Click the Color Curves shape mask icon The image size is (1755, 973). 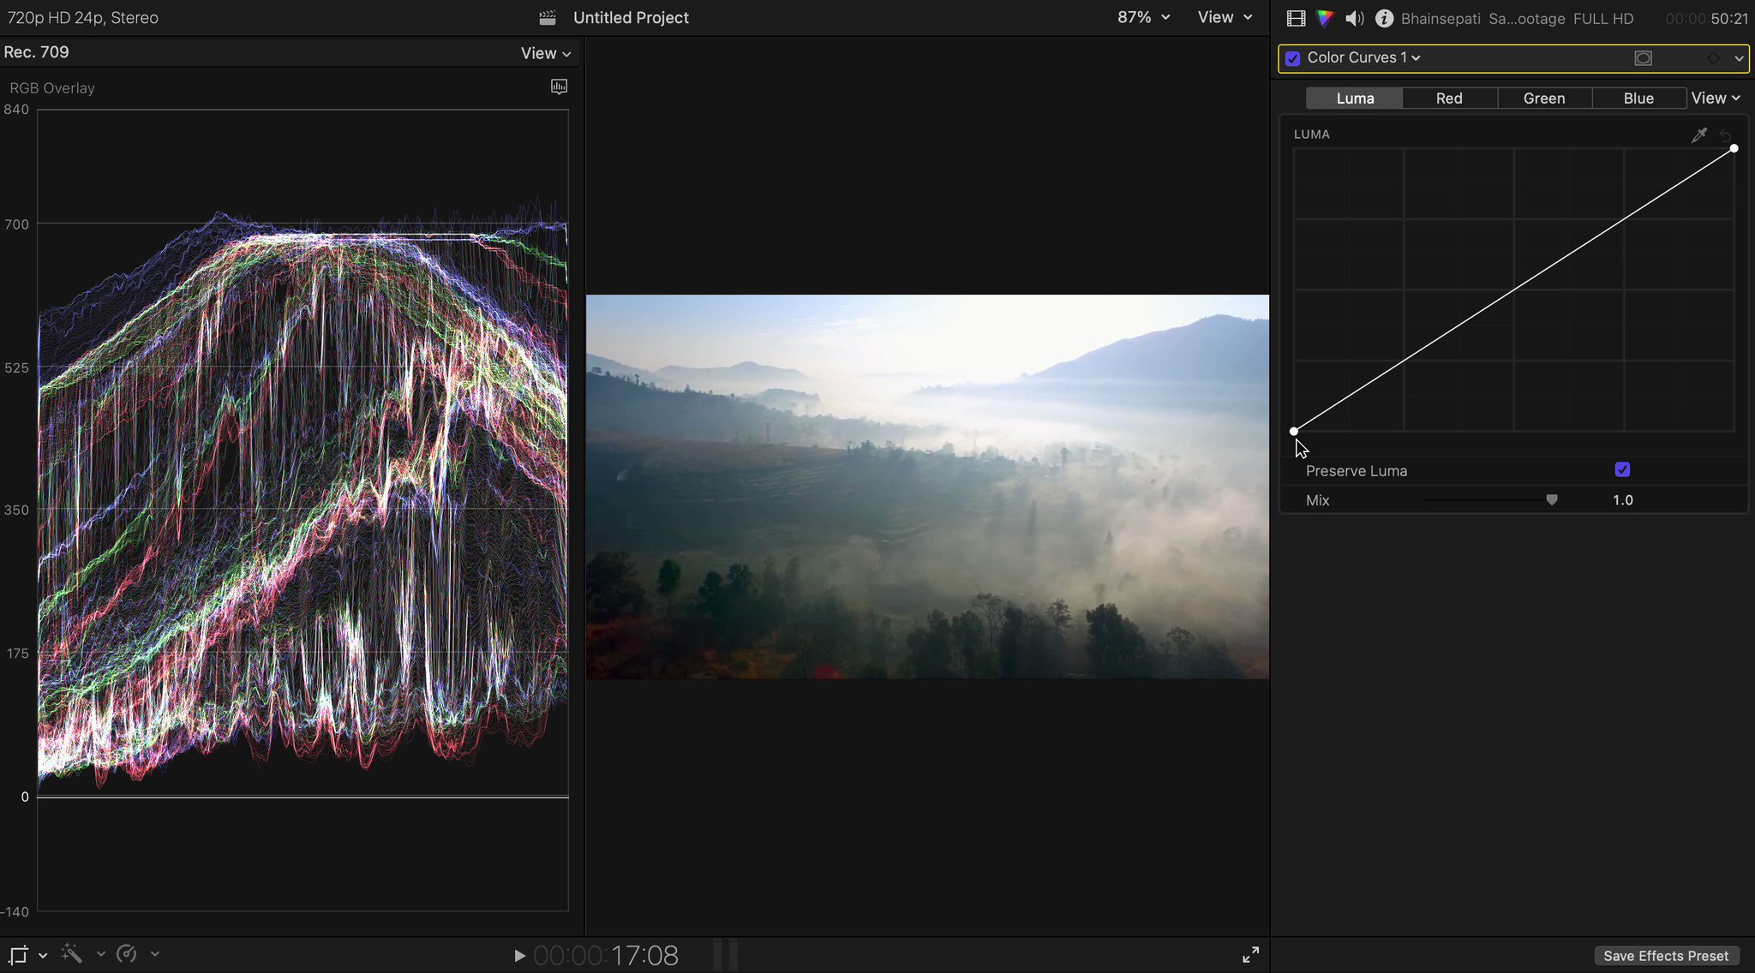1643,58
